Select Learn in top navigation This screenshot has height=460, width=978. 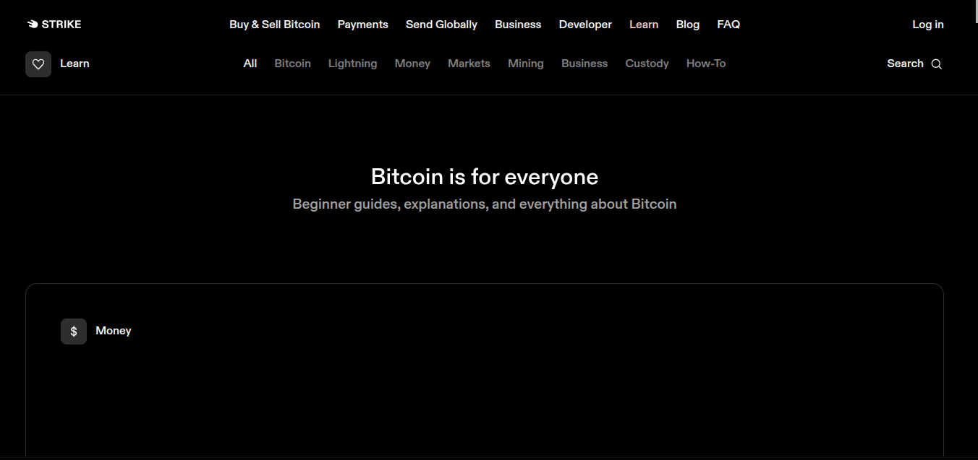(644, 25)
